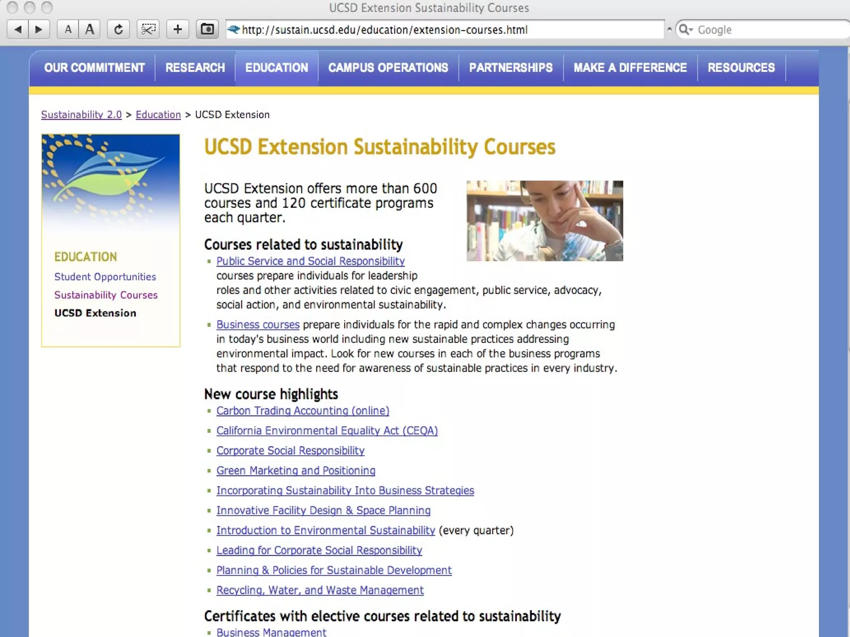Open Student Opportunities sidebar link
This screenshot has height=637, width=850.
point(105,277)
